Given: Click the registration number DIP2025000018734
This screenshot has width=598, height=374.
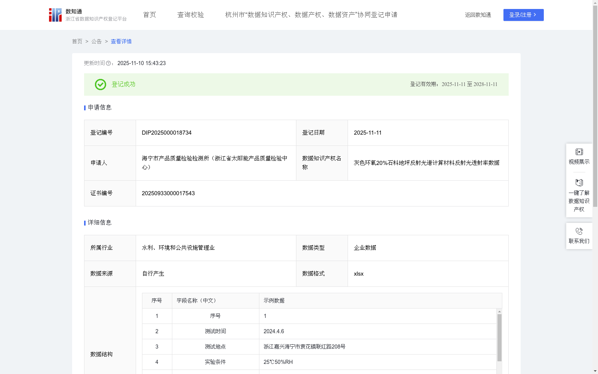Looking at the screenshot, I should tap(166, 132).
